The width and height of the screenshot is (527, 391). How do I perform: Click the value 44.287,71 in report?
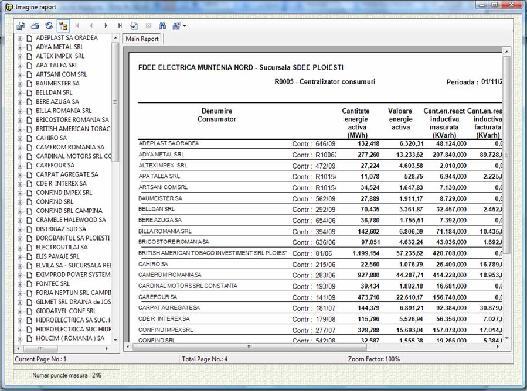pyautogui.click(x=410, y=275)
